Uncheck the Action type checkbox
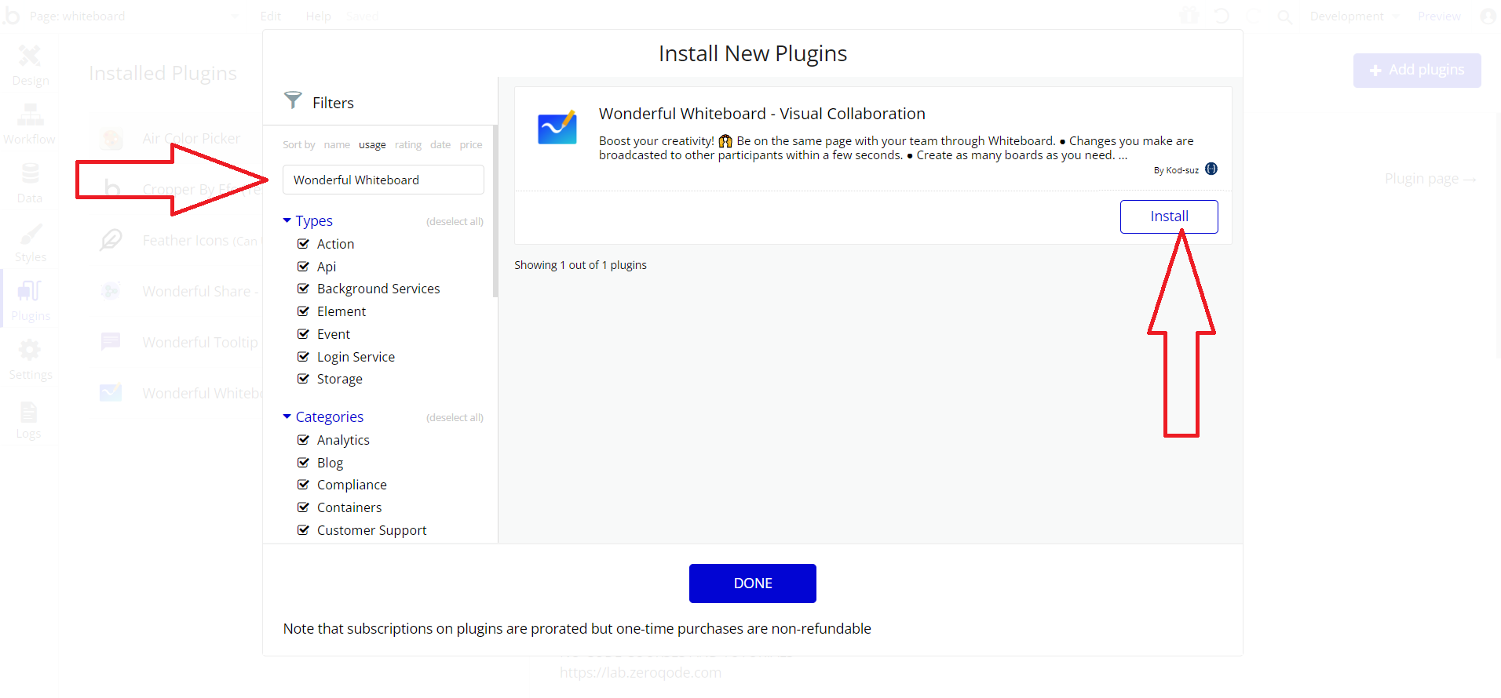1501x698 pixels. (303, 244)
